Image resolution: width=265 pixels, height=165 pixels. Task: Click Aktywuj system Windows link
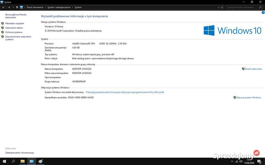249,97
